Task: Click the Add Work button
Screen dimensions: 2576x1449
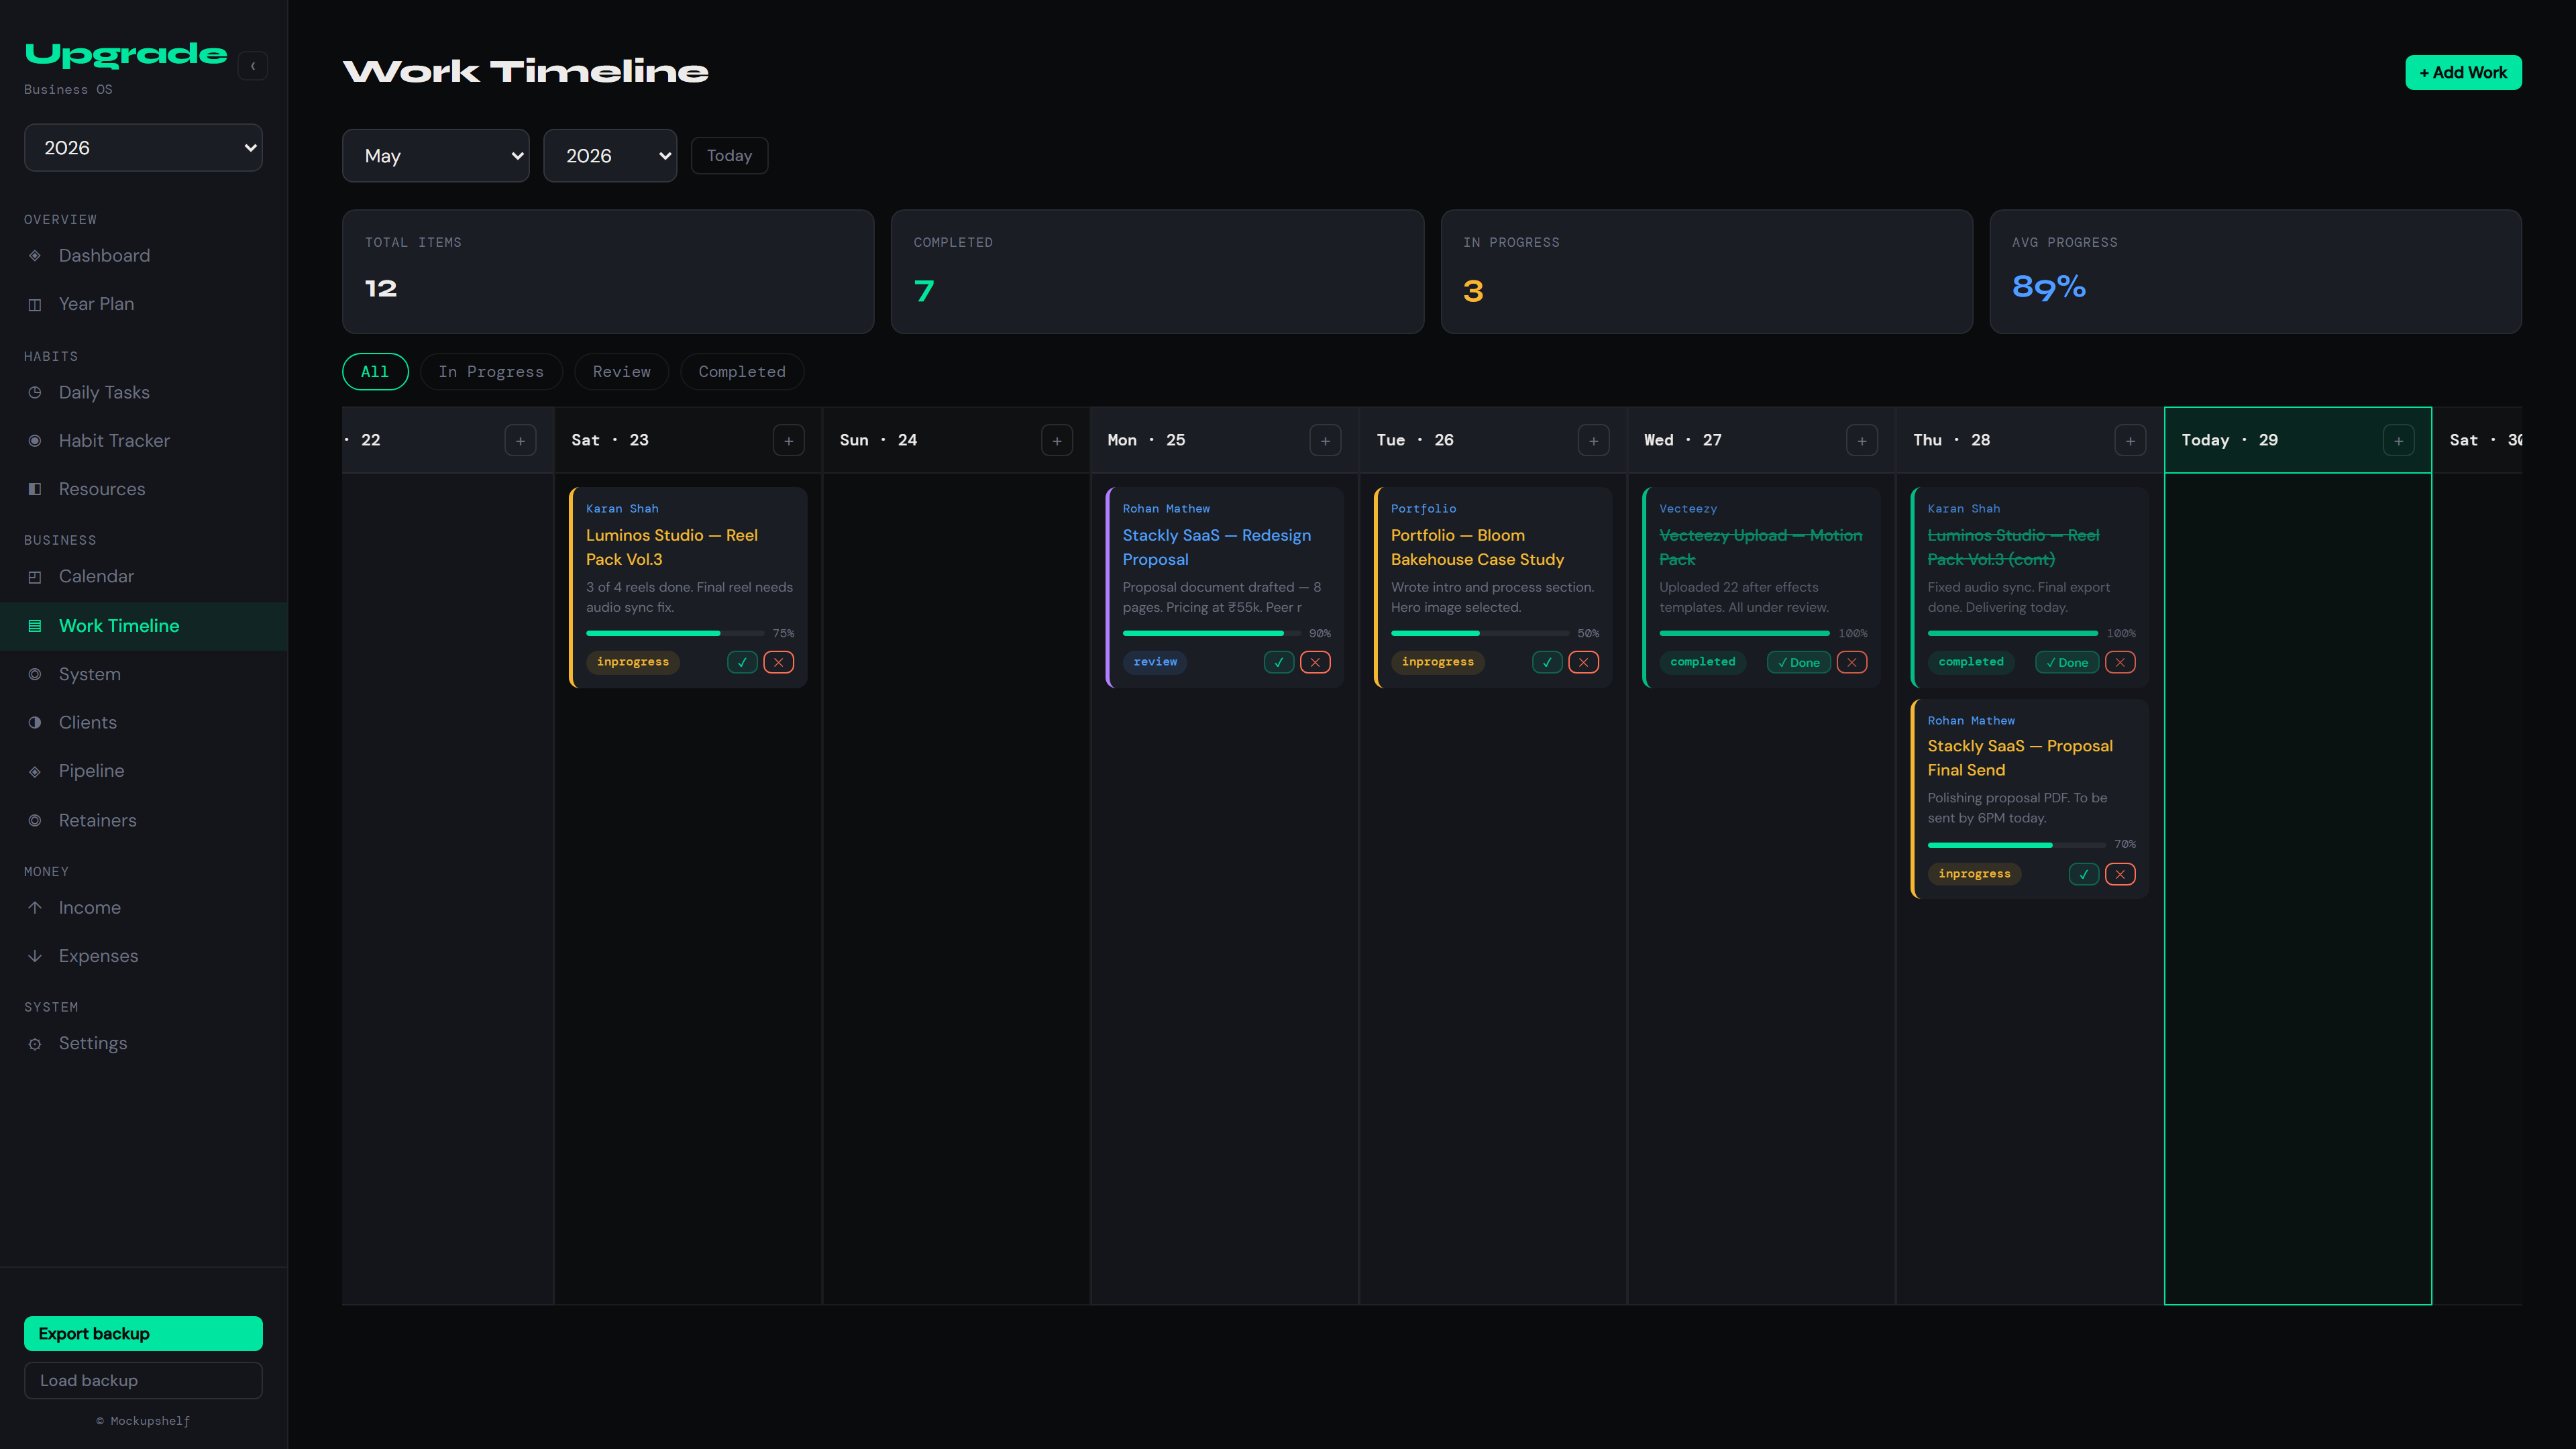Action: (2463, 73)
